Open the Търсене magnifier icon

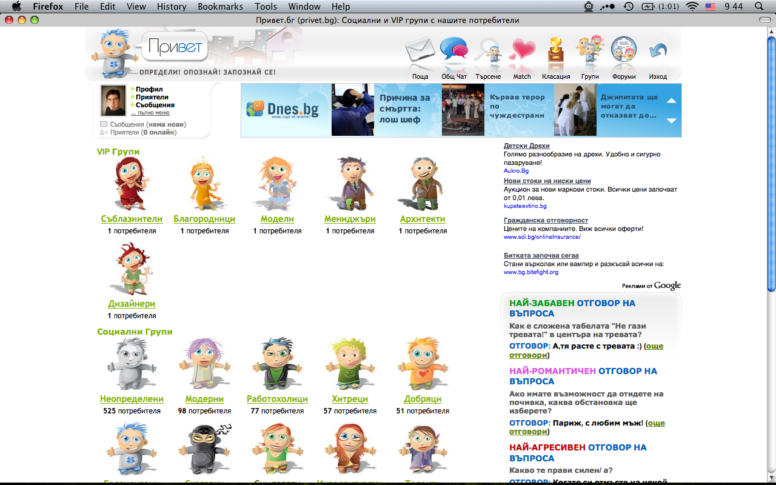point(488,52)
